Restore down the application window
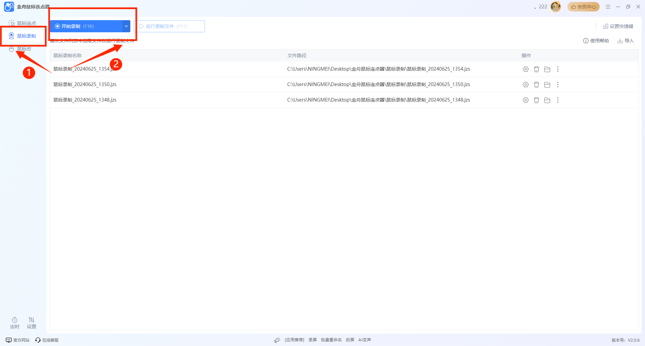This screenshot has width=645, height=346. pos(628,7)
